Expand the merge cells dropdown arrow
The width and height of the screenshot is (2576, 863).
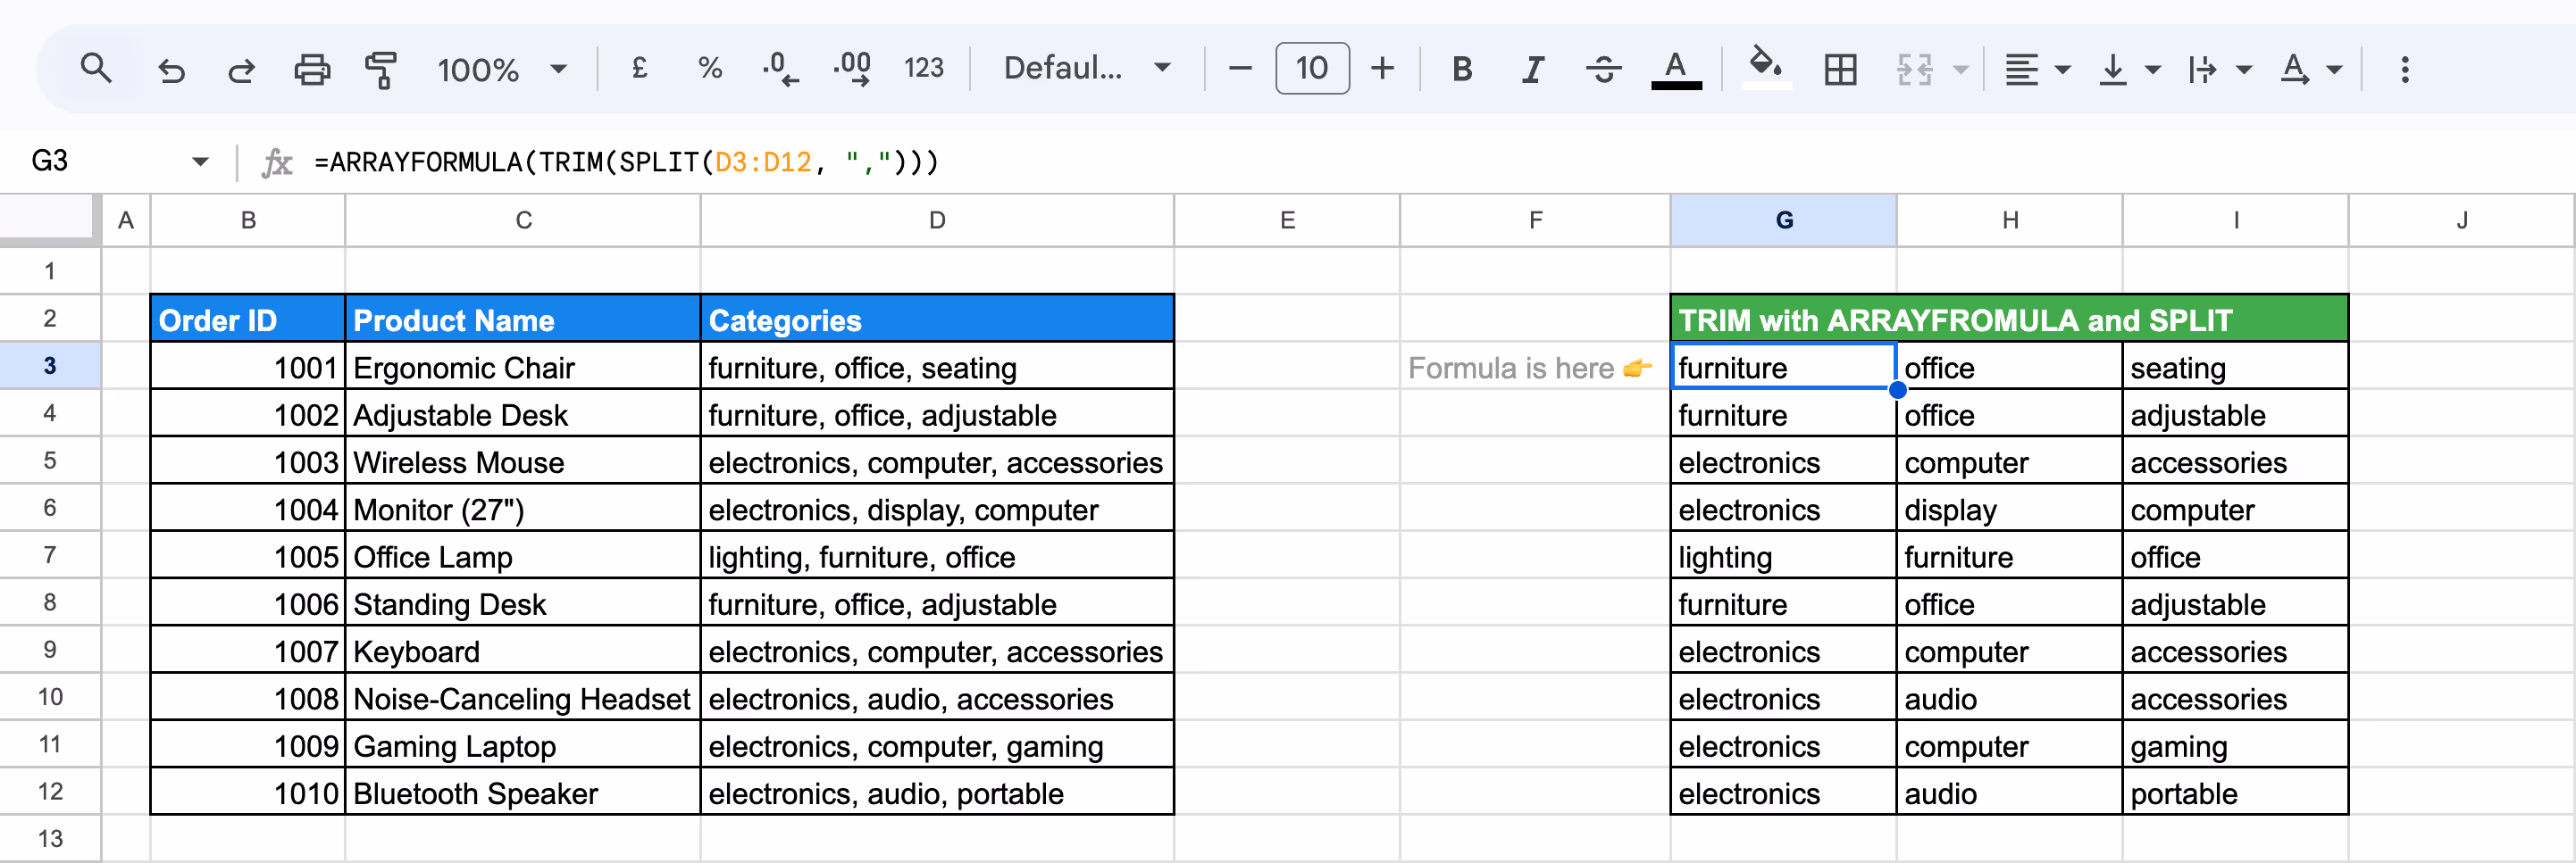click(x=1960, y=70)
